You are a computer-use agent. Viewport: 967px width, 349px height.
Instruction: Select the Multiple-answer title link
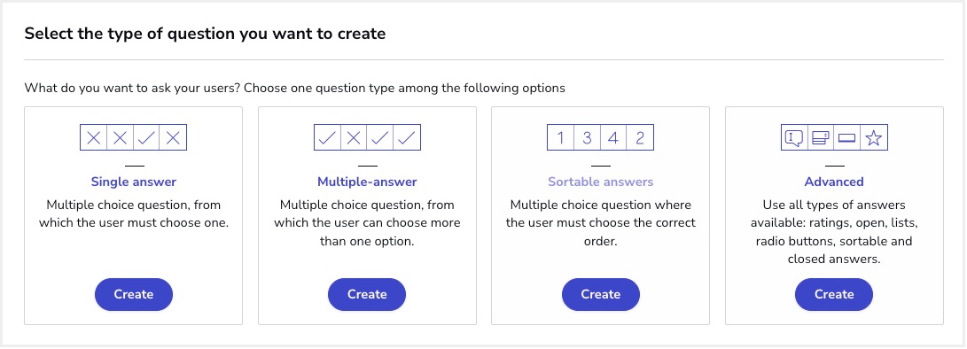367,182
